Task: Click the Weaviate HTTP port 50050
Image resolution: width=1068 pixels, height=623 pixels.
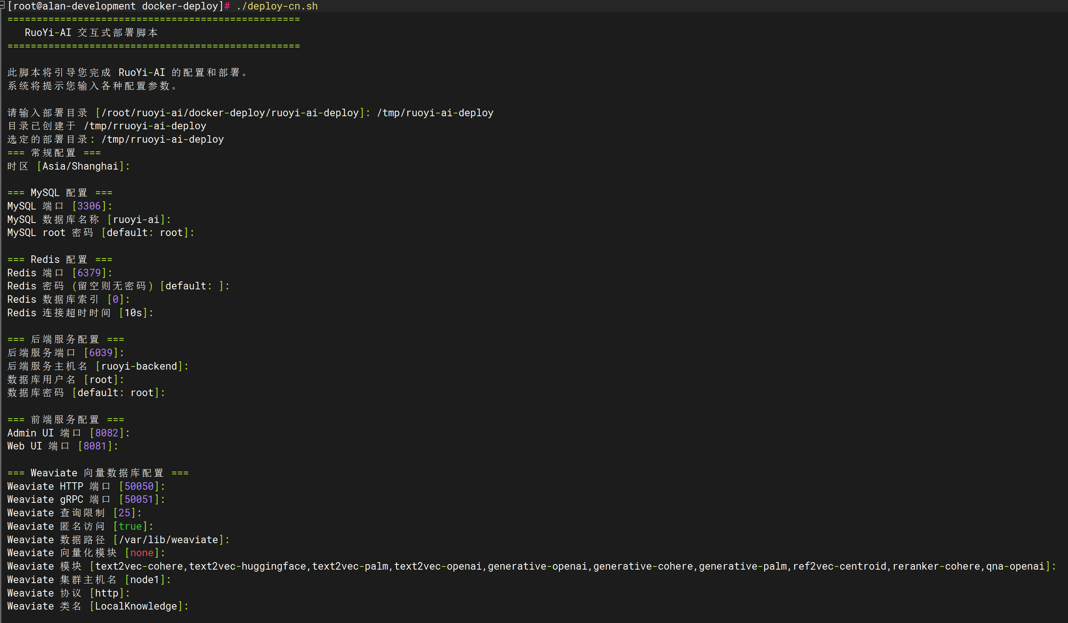Action: point(139,487)
